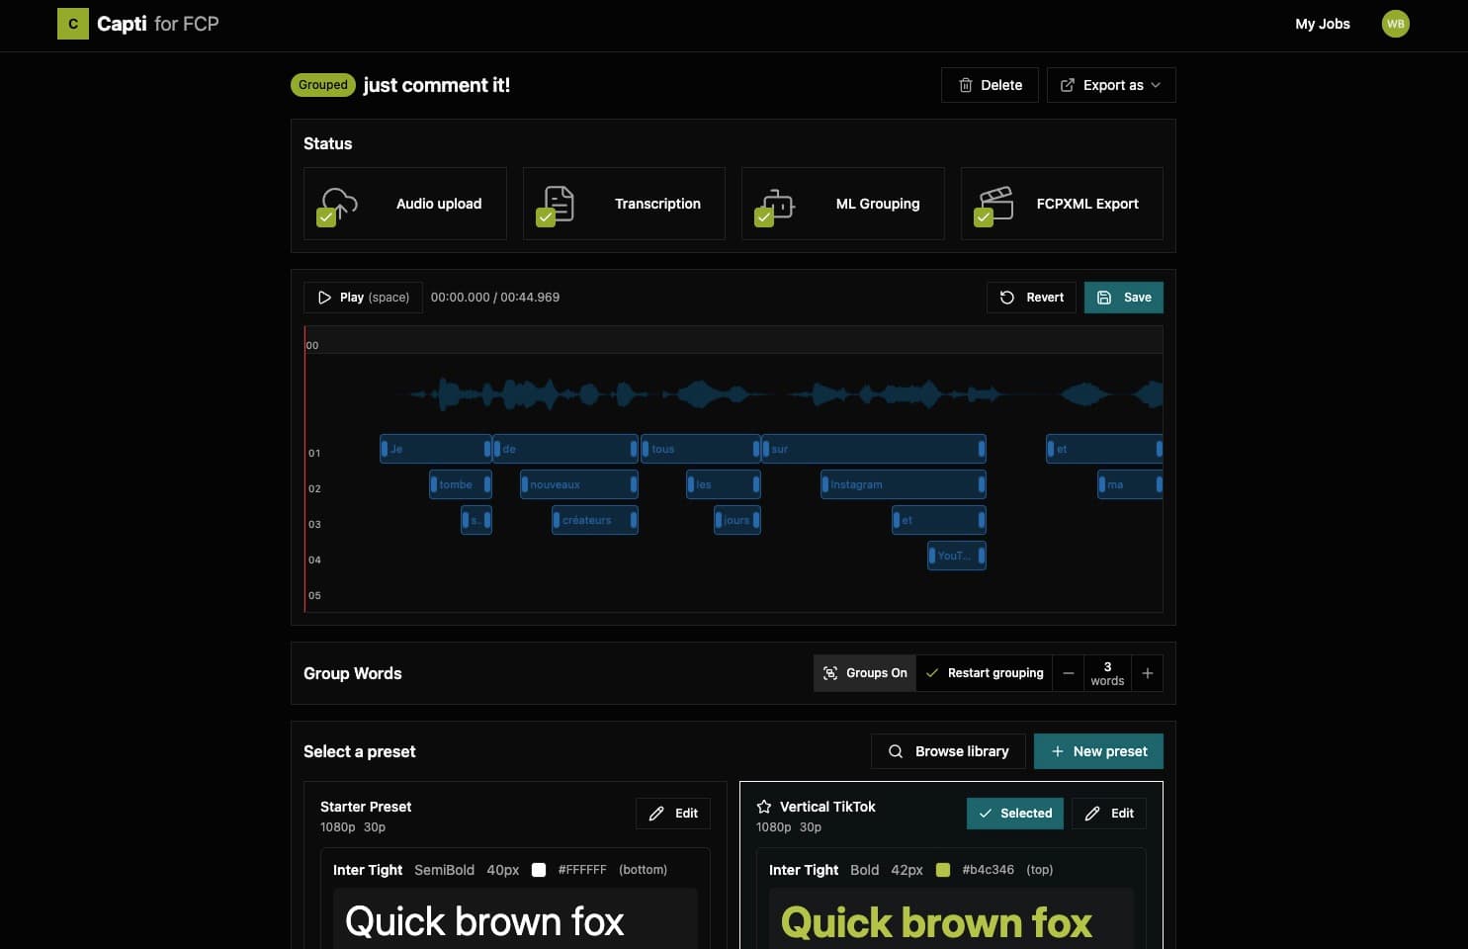
Task: Click the Transcription document icon
Action: click(x=556, y=204)
